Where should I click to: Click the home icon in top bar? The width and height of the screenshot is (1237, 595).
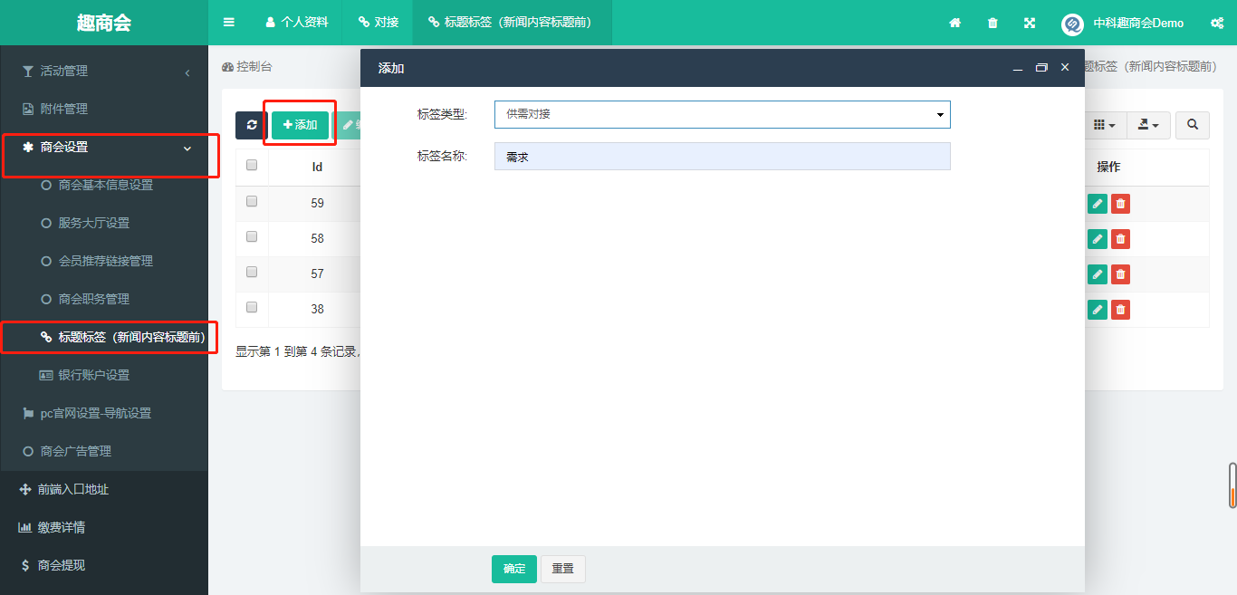[x=954, y=23]
